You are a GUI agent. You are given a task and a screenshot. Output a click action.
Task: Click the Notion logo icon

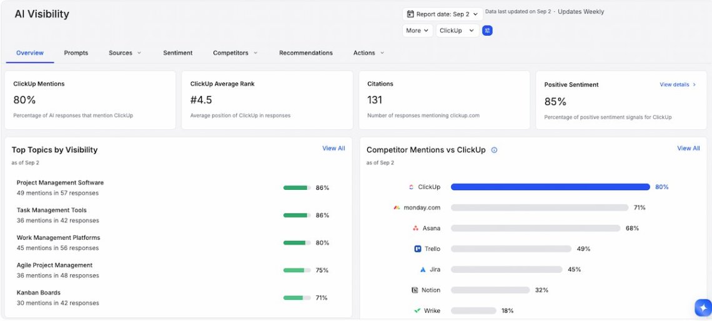click(x=415, y=290)
